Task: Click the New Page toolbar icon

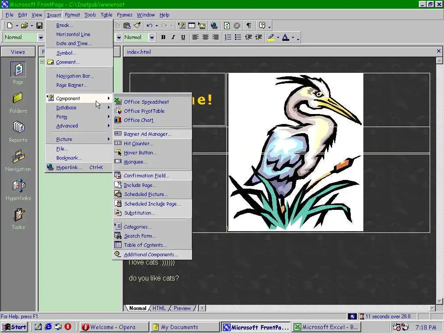Action: tap(10, 26)
